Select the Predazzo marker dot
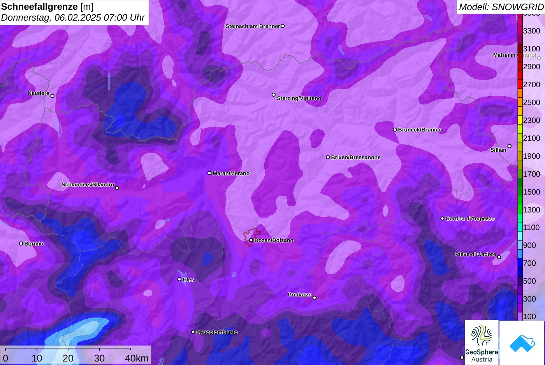This screenshot has height=365, width=545. 315,298
